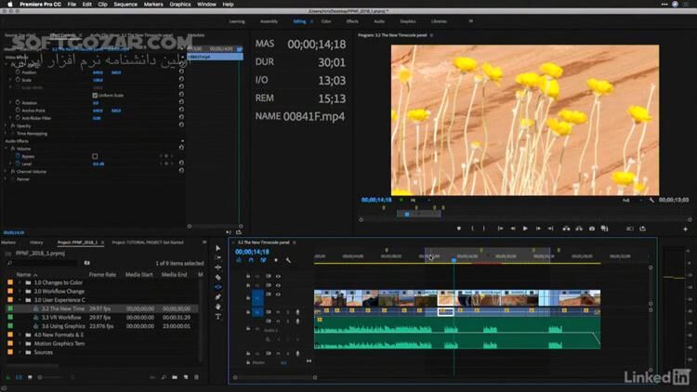This screenshot has width=697, height=392.
Task: Click the Project panel search field
Action: tap(44, 263)
